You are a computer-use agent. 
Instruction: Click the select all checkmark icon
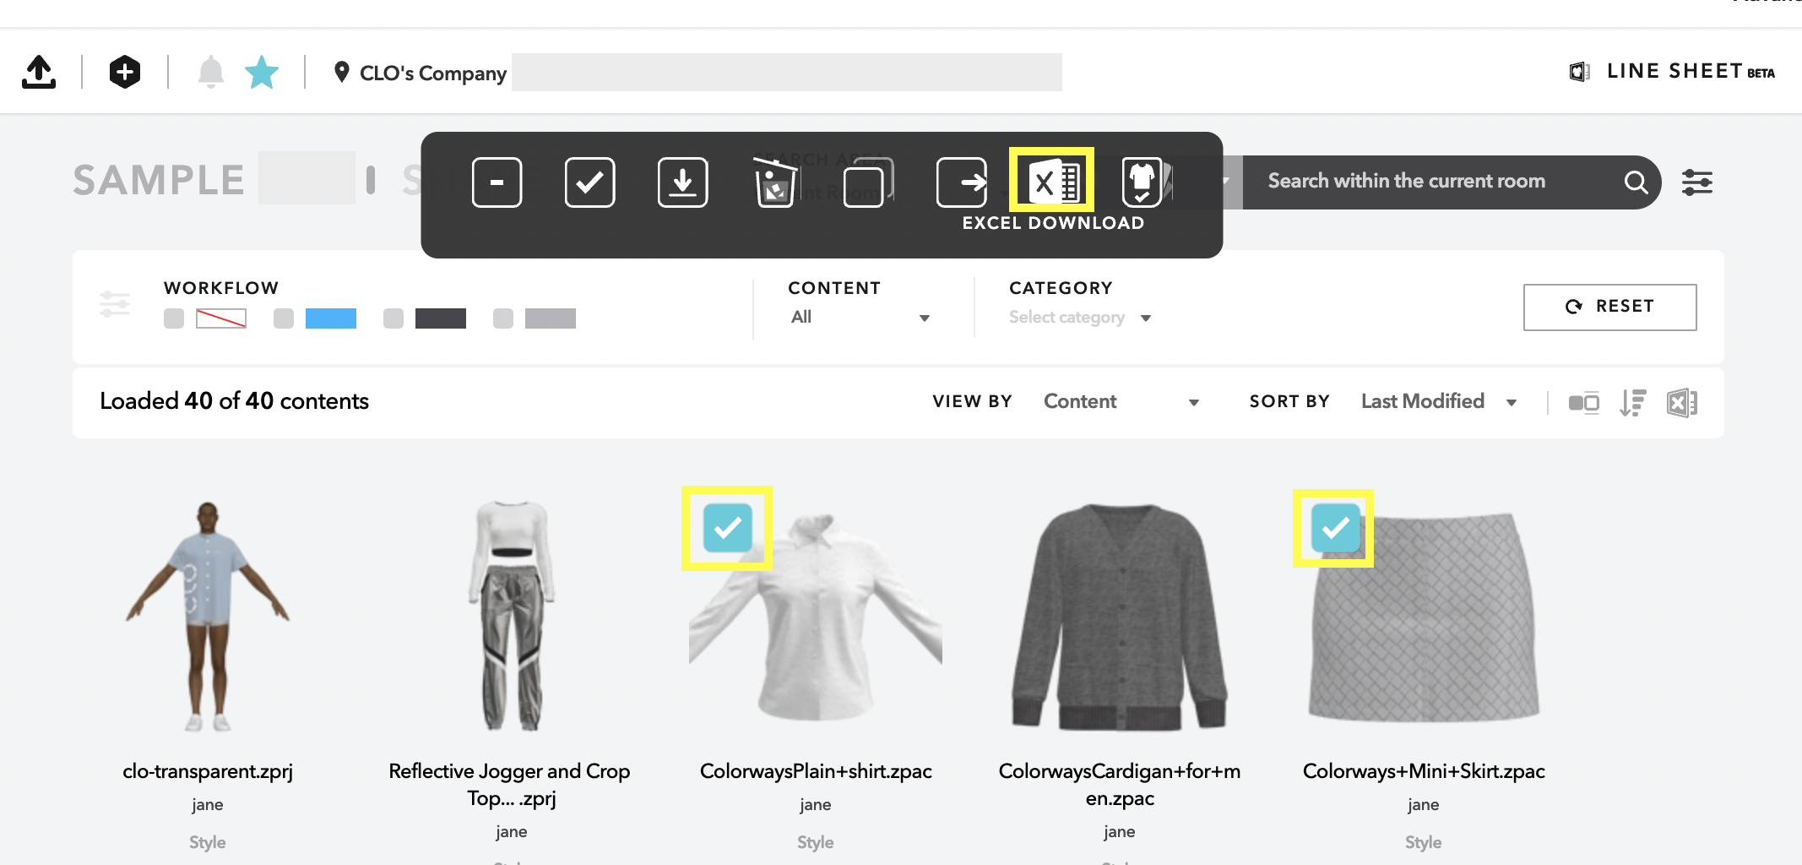[x=589, y=182]
